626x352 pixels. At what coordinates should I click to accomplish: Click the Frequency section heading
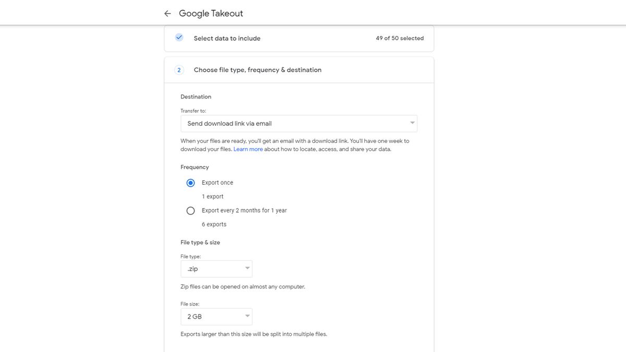[195, 167]
